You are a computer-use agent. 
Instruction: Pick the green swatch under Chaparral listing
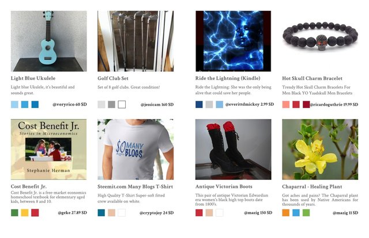306,213
